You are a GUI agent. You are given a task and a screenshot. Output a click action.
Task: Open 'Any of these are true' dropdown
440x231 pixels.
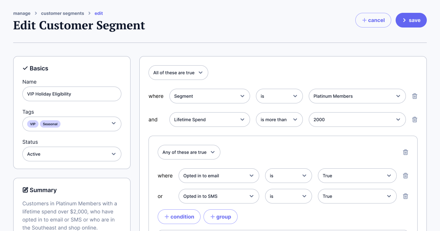pos(189,152)
